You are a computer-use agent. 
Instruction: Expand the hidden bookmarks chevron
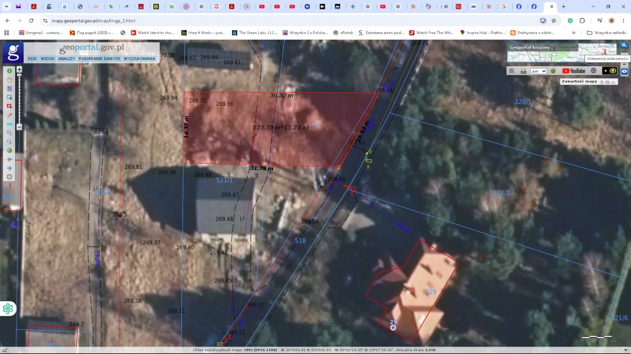tap(574, 33)
